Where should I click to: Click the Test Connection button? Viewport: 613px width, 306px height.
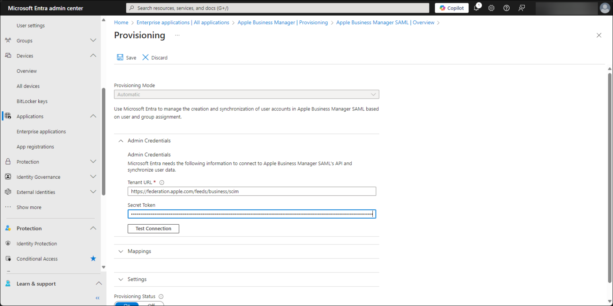153,229
